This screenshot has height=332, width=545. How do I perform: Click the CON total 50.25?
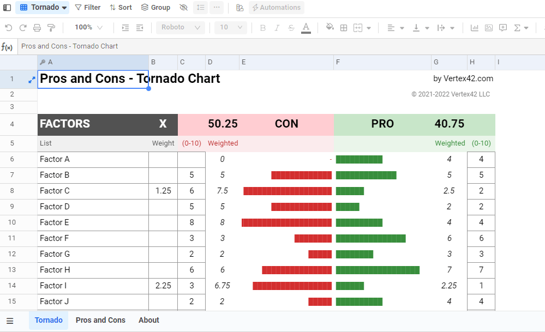coord(223,124)
